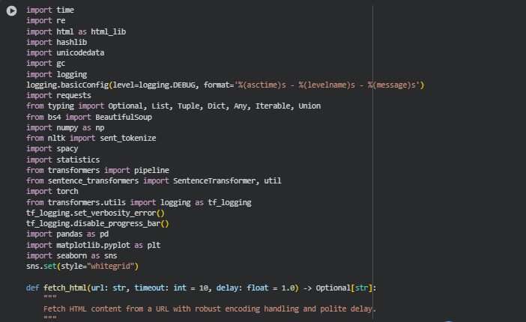Place cursor on 'import re' line
526x322 pixels.
tap(46, 21)
